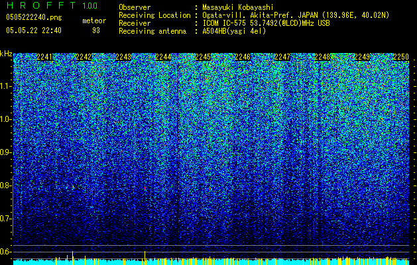Click the antenna text A504HB(yagi 4el)
The width and height of the screenshot is (417, 265).
[234, 31]
